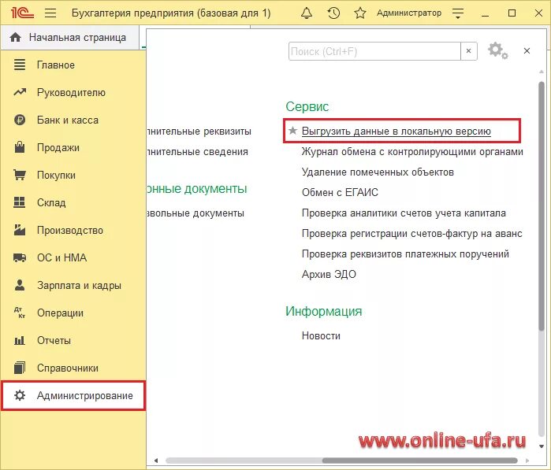Screen dimensions: 551x470
Task: Open Проверка аналитики счетов учета капитала
Action: (404, 213)
